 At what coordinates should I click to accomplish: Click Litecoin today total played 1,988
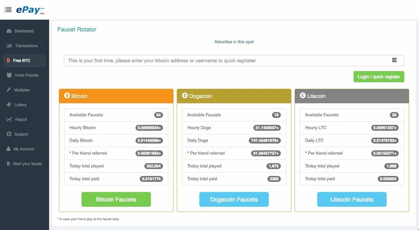392,166
